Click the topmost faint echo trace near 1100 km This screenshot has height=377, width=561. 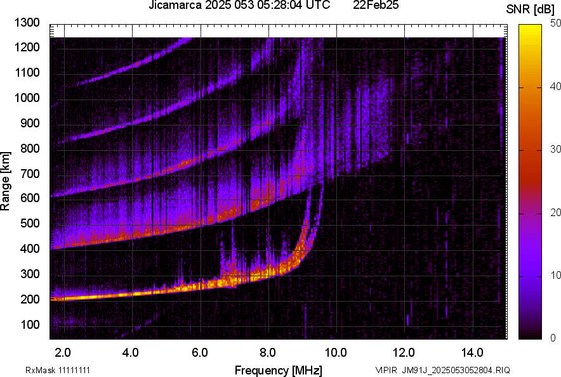pos(121,73)
